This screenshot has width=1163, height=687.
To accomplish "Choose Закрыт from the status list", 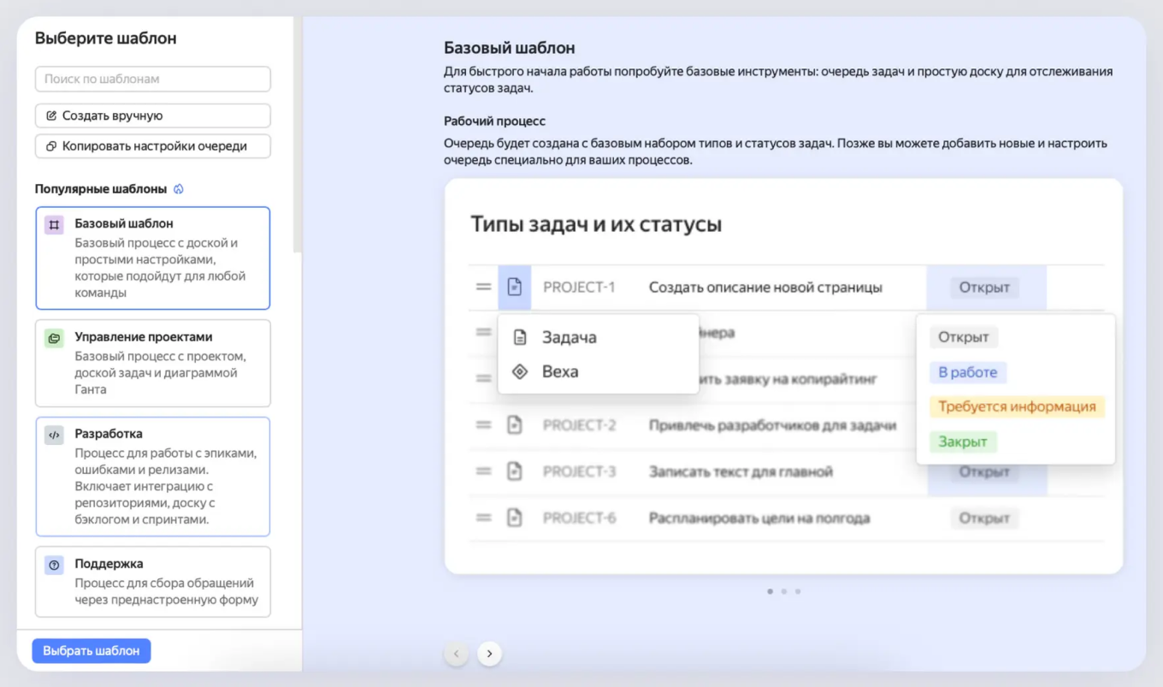I will coord(963,441).
